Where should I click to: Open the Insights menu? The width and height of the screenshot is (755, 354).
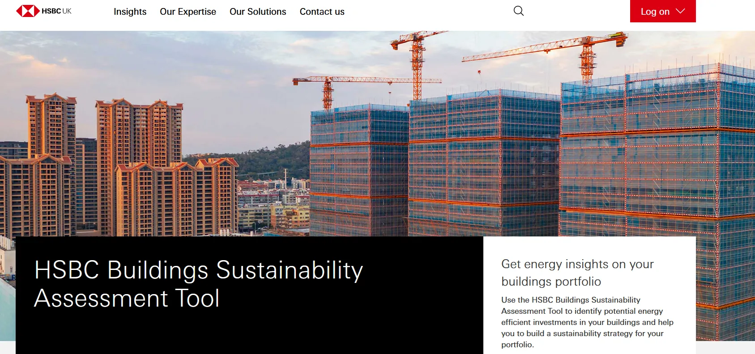click(130, 12)
